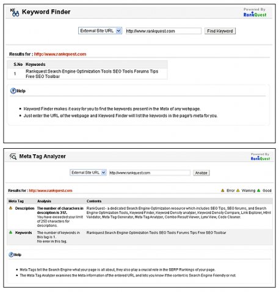Click the Keyword Finder Help question icon
This screenshot has height=292, width=279.
coord(13,91)
